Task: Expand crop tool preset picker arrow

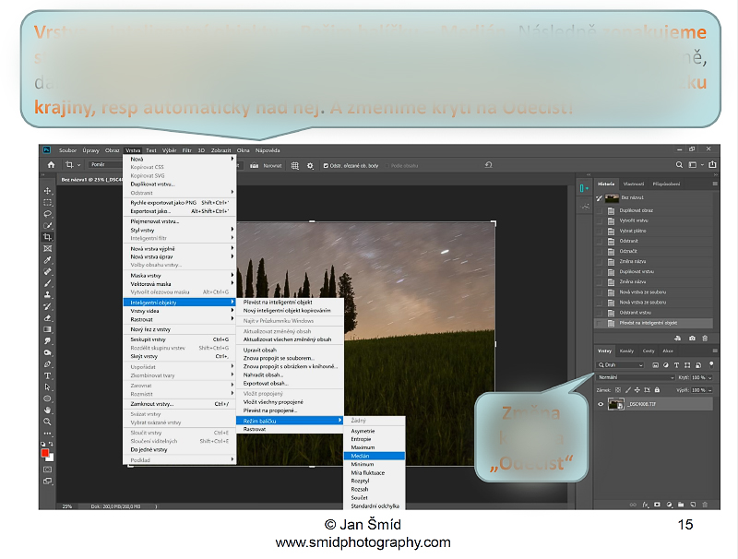Action: coord(78,165)
